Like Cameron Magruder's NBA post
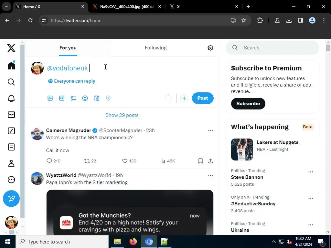 (x=129, y=161)
